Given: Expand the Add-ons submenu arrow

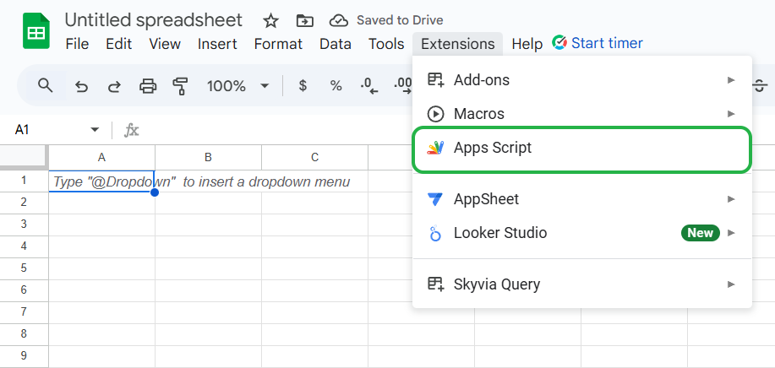Looking at the screenshot, I should coord(731,80).
